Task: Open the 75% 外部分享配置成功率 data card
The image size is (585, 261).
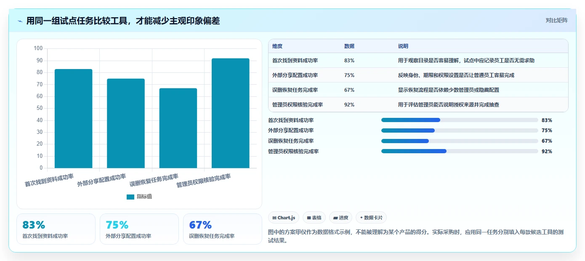Action: tap(139, 229)
